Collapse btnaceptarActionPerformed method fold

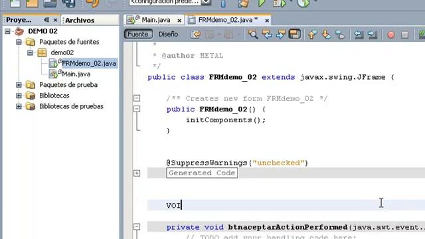click(x=137, y=227)
